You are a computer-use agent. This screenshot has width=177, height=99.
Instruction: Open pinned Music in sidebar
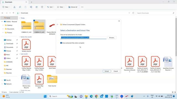(x=8, y=54)
